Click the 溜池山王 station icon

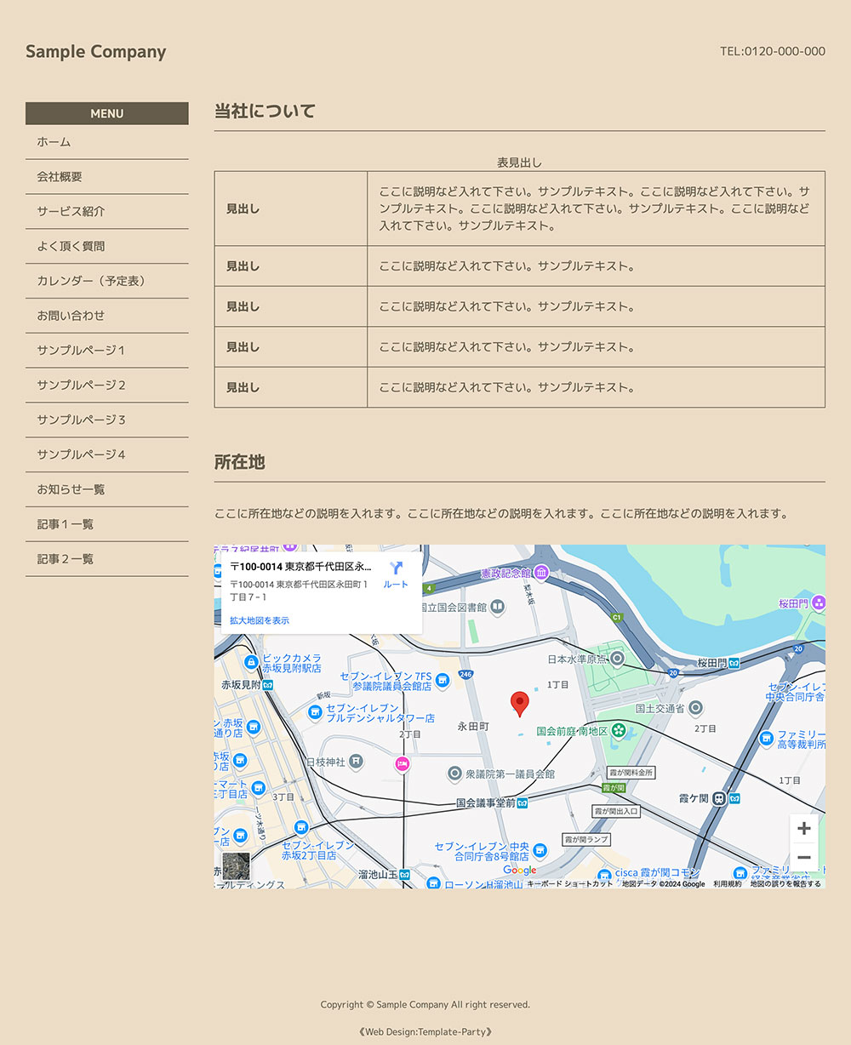[405, 874]
